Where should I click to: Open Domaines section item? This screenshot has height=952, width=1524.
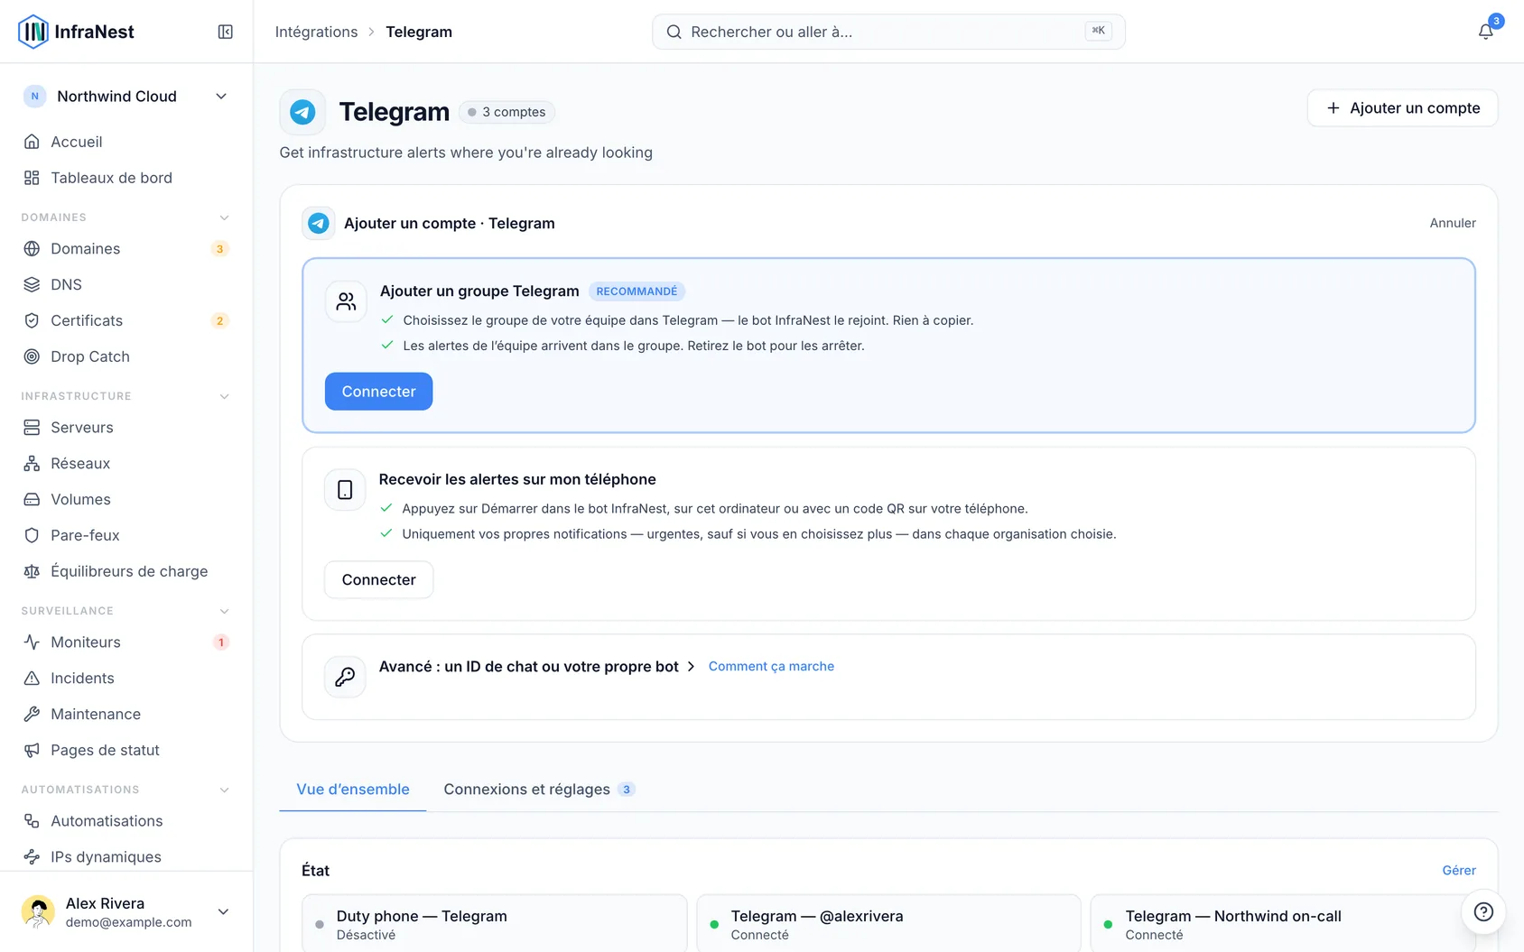pos(126,248)
